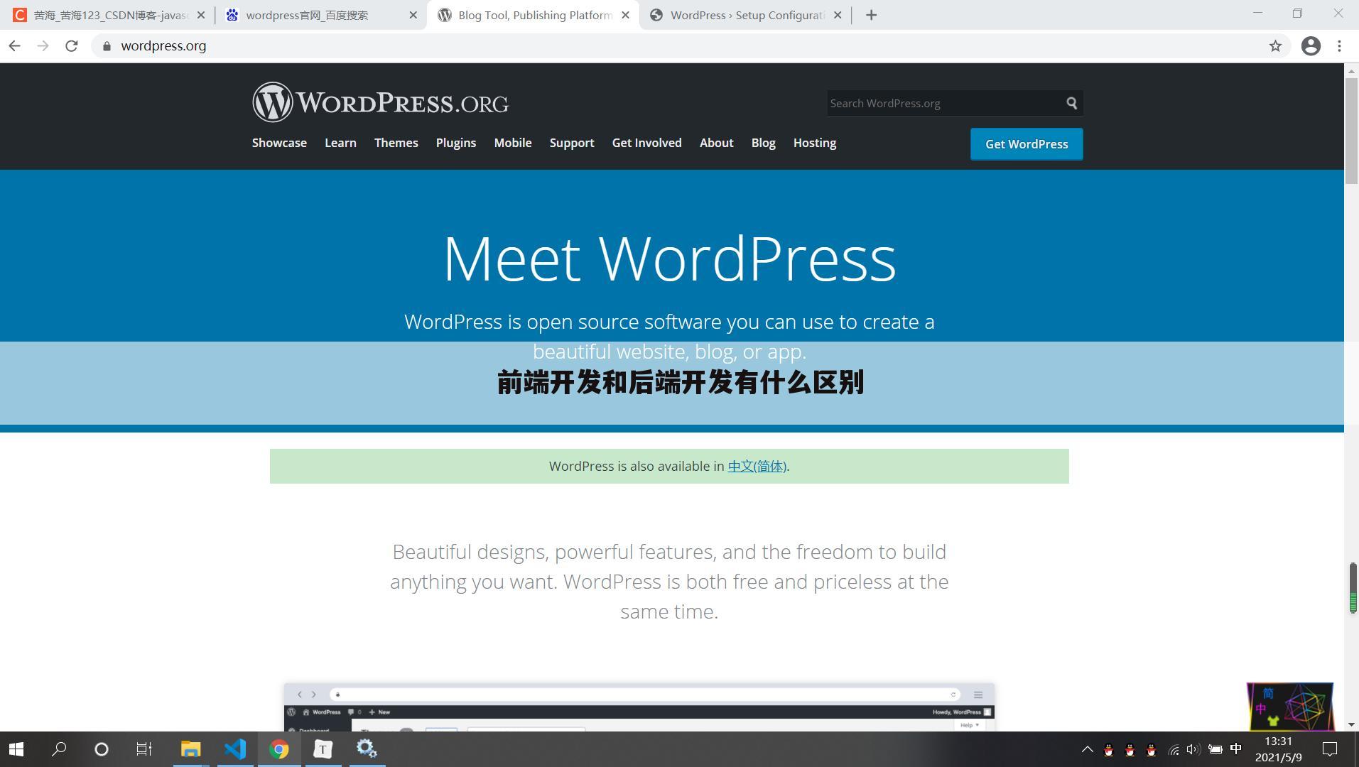Viewport: 1359px width, 767px height.
Task: Switch to Visual Studio Code on taskbar
Action: (x=235, y=749)
